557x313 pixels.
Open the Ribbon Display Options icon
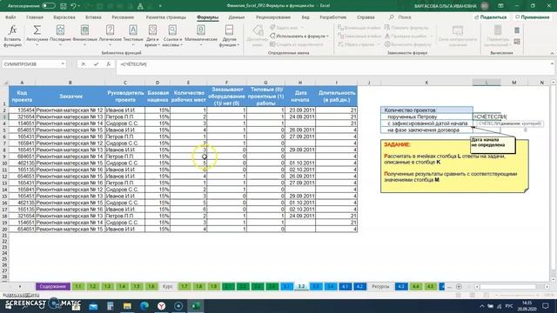(500, 6)
